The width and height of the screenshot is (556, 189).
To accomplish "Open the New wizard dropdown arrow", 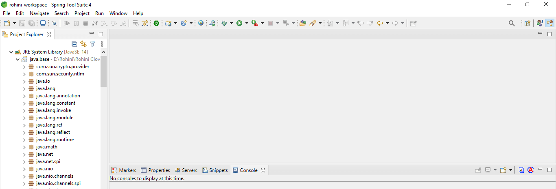I will click(15, 23).
